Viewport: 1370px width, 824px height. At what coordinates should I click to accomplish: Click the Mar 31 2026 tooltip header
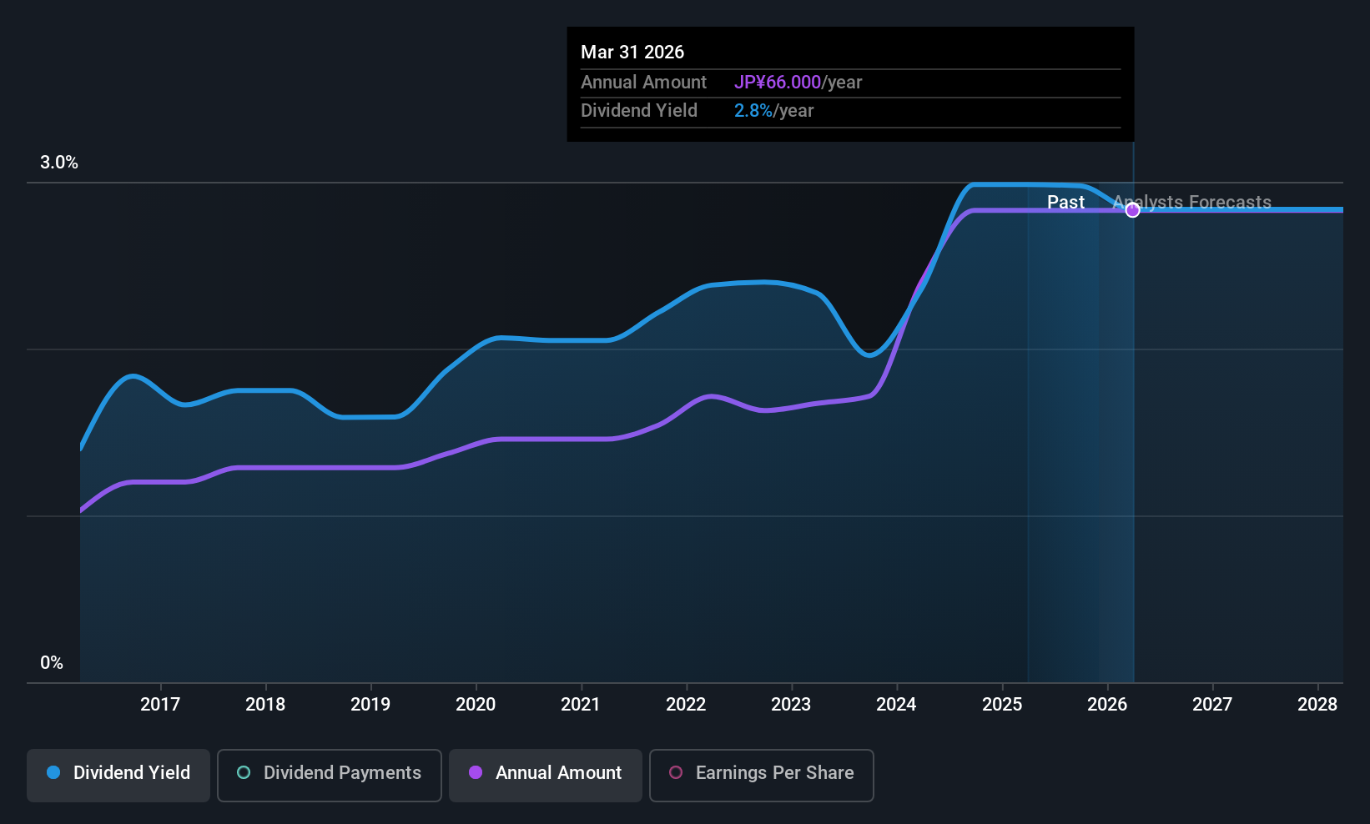point(632,53)
